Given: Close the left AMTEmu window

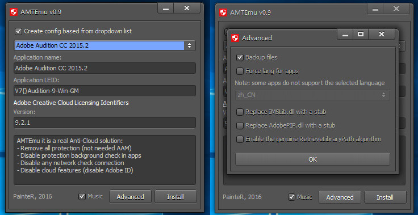Looking at the screenshot, I should [187, 9].
